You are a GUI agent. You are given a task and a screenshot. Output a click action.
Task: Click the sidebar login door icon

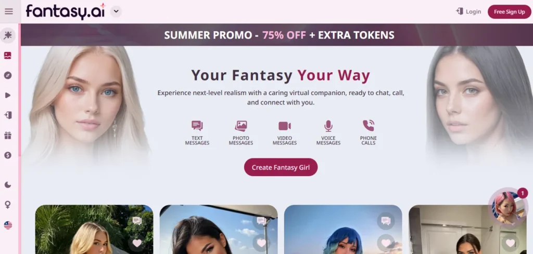(x=8, y=115)
